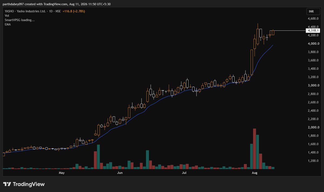Select the Aug label on the time axis

(x=254, y=173)
